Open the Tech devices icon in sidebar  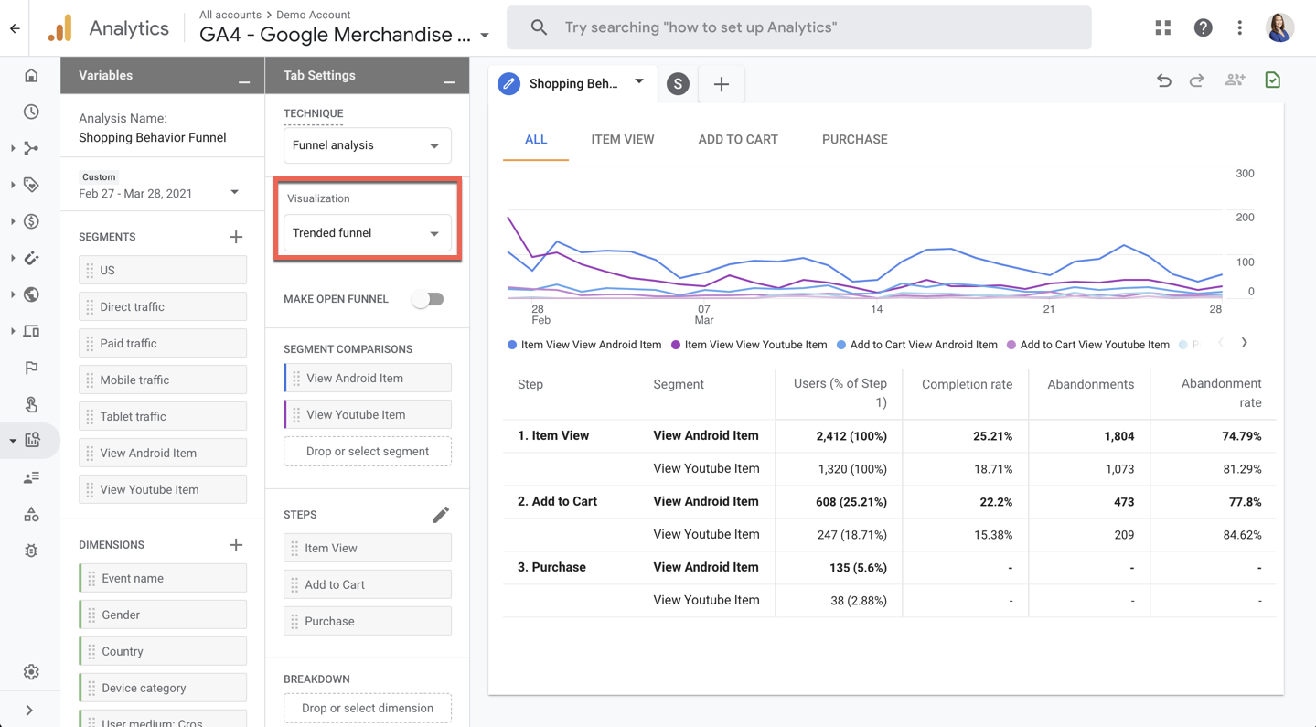coord(31,331)
